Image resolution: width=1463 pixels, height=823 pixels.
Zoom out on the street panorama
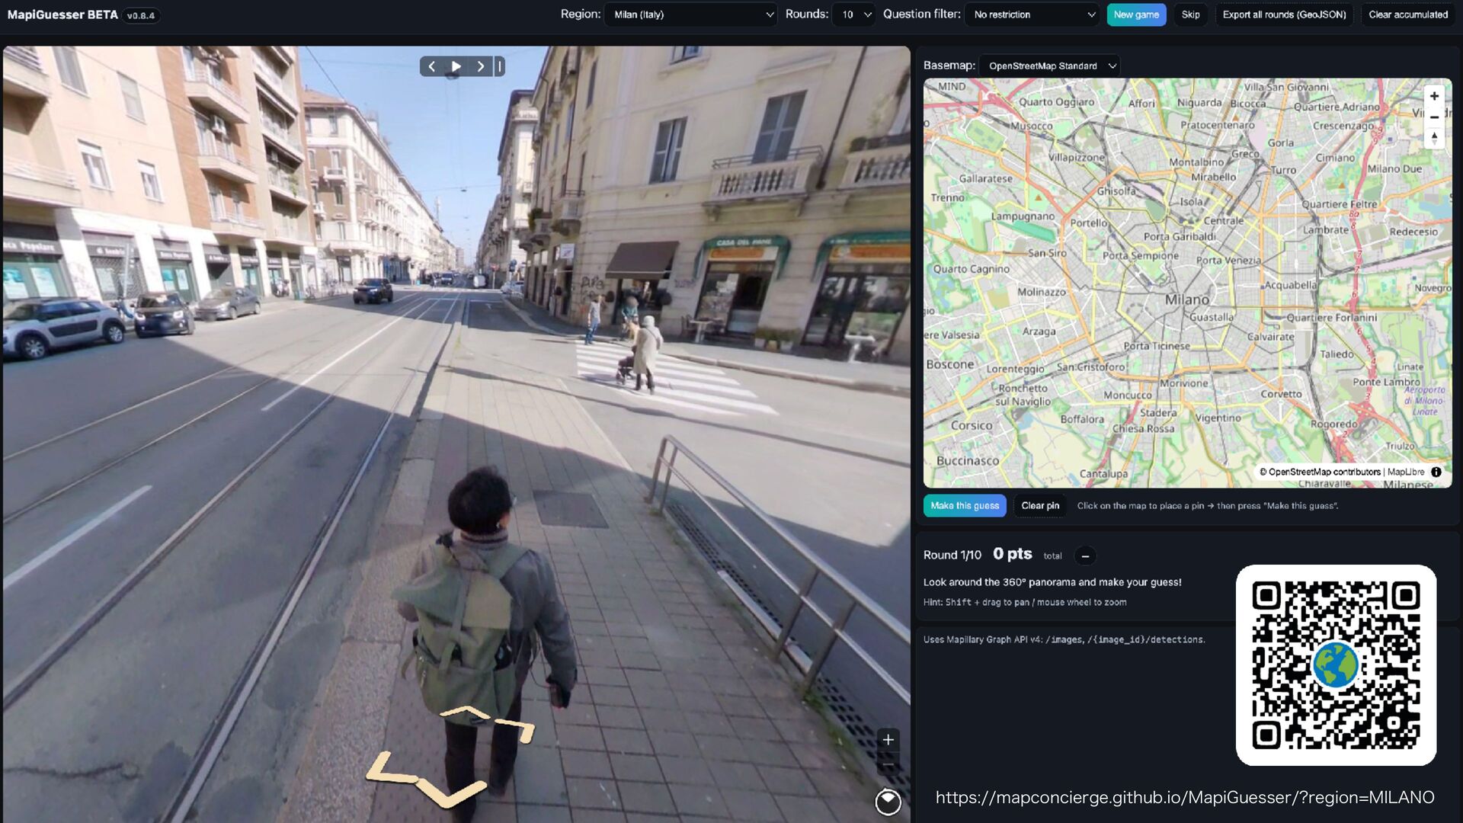[888, 765]
